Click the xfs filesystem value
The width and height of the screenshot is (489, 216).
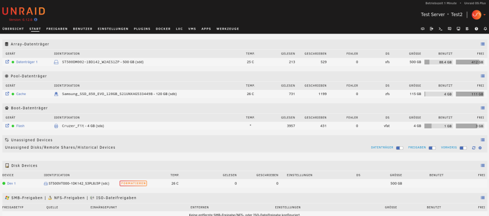coord(387,62)
